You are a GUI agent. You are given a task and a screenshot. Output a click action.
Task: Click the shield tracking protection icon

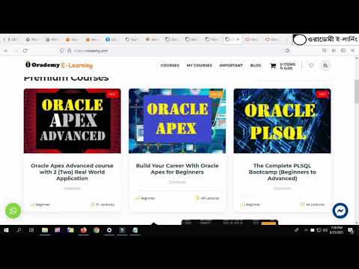point(62,51)
